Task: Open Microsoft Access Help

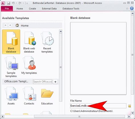Action: click(132, 9)
